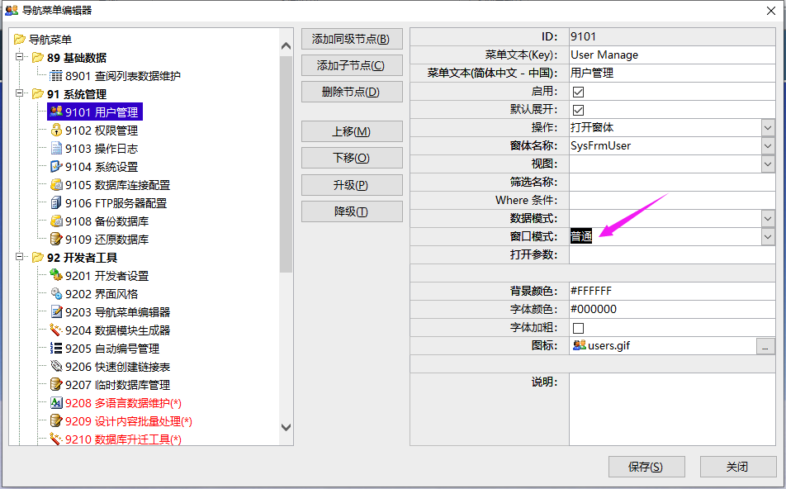Click the tree scrollbar down arrow
The image size is (786, 489).
[x=286, y=428]
